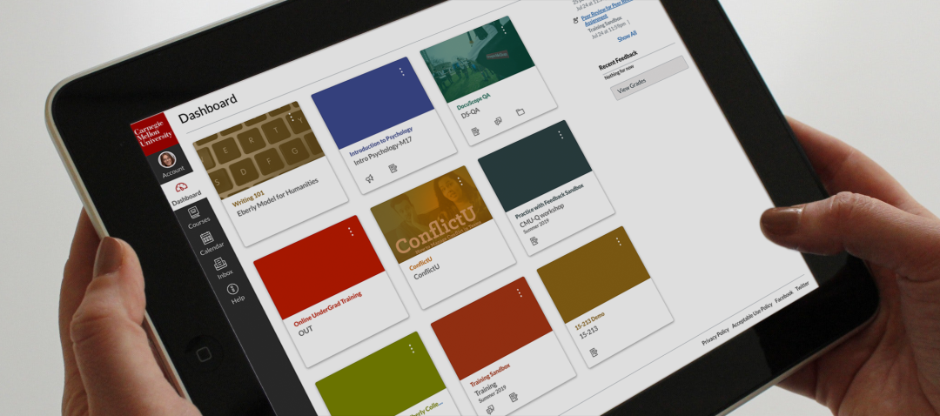Viewport: 940px width, 416px height.
Task: Open Practice with Feedback Sandbox course title
Action: tap(549, 200)
